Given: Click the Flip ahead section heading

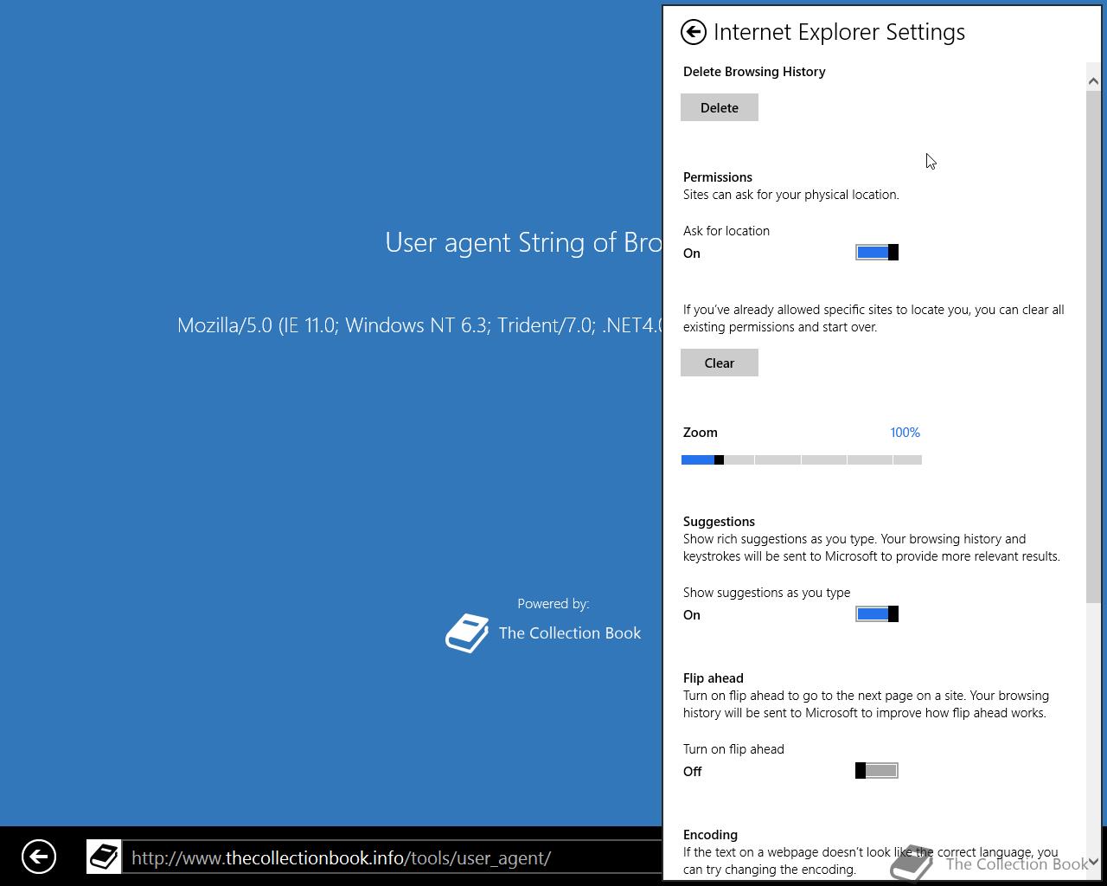Looking at the screenshot, I should pyautogui.click(x=713, y=677).
